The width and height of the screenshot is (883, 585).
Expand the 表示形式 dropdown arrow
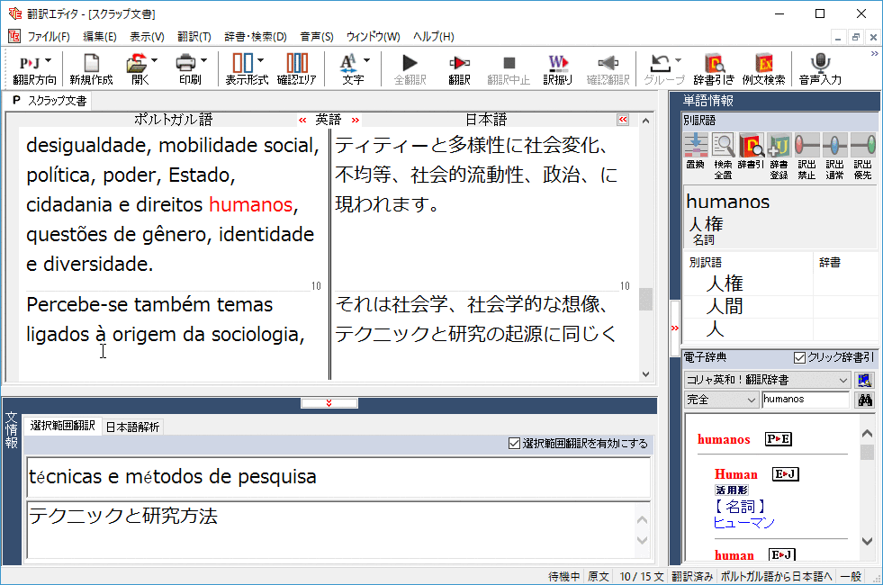pyautogui.click(x=260, y=60)
